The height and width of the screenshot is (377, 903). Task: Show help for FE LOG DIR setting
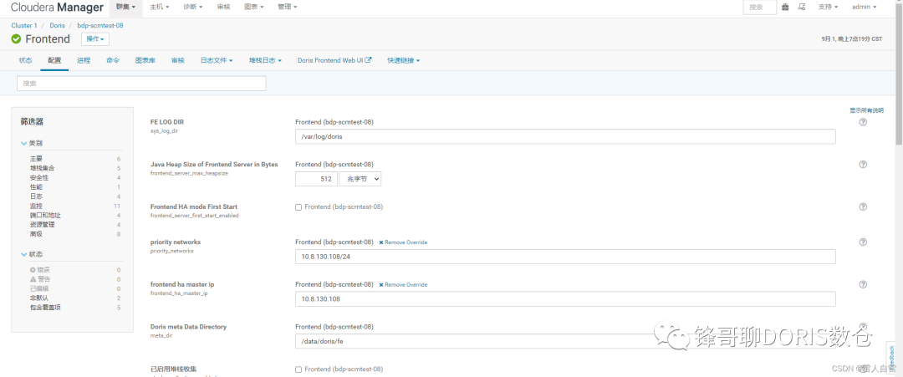(x=863, y=122)
